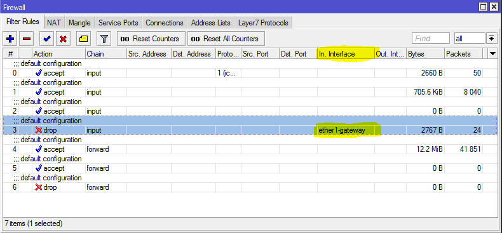The height and width of the screenshot is (233, 502).
Task: Click the Reset All Counters button
Action: (226, 39)
